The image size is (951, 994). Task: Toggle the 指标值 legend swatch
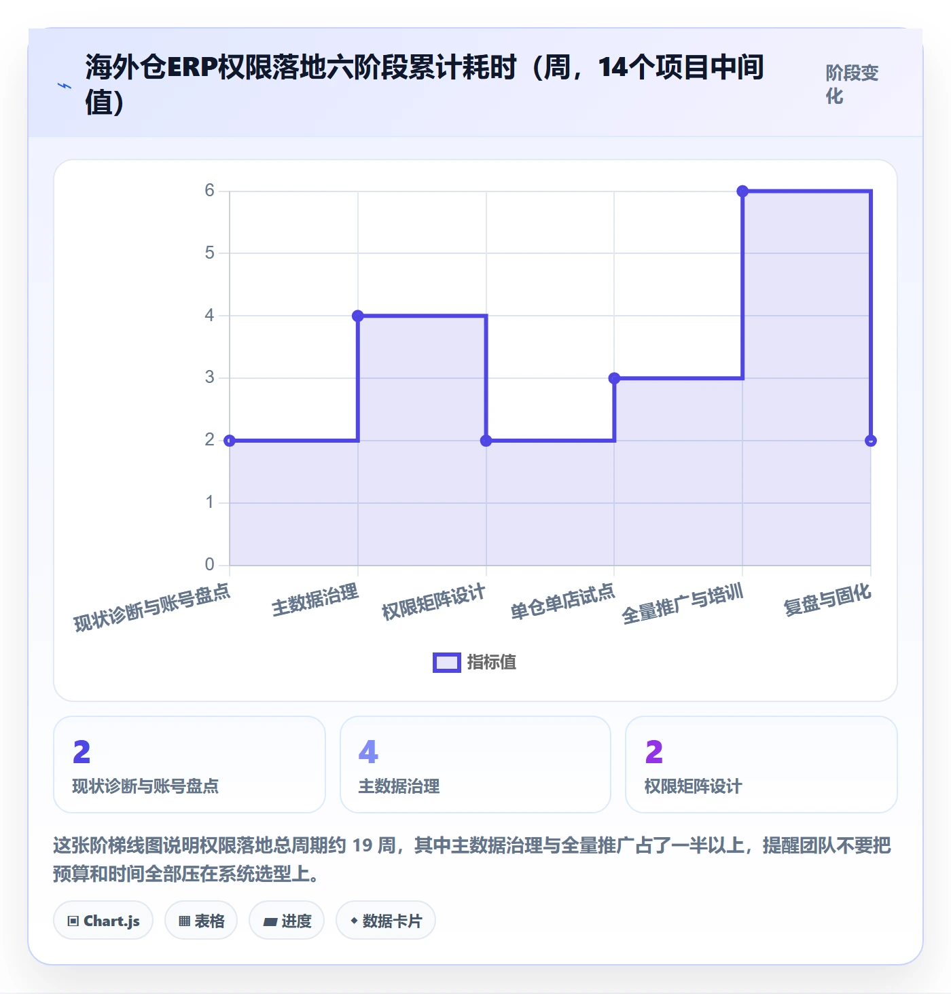click(x=447, y=663)
